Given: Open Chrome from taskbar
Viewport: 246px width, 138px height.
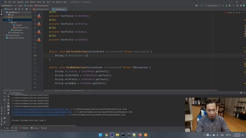Looking at the screenshot, I should (106, 135).
